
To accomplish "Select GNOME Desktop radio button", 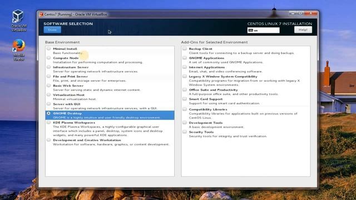I will click(x=48, y=113).
